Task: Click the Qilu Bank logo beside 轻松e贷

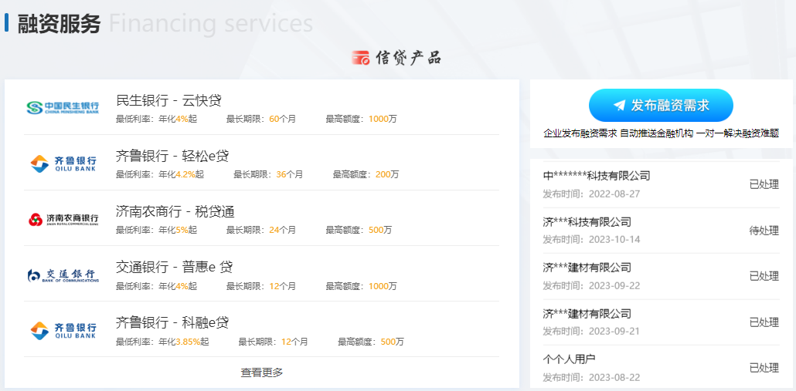Action: coord(63,163)
